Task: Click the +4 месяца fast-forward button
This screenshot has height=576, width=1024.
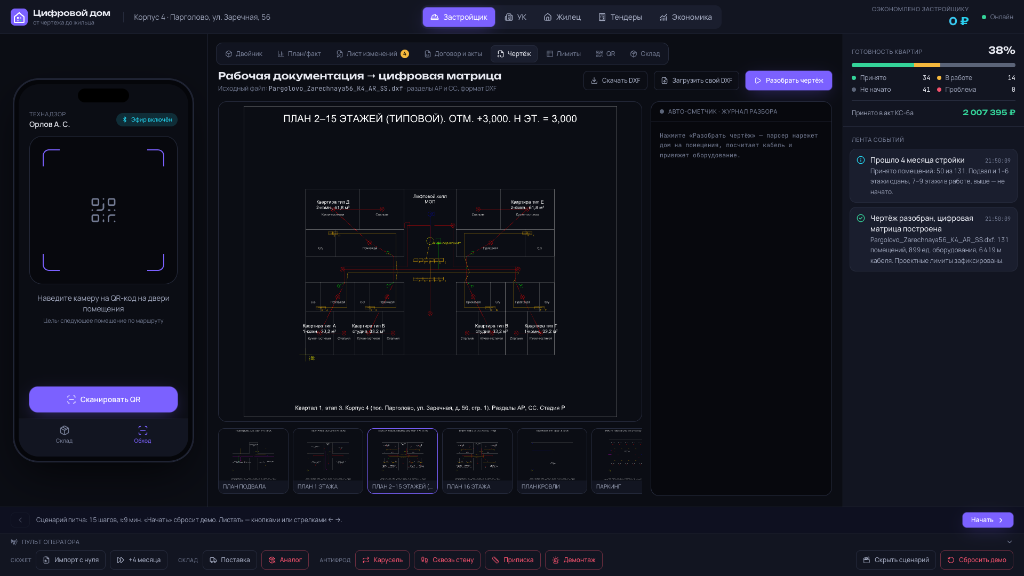Action: click(x=139, y=560)
